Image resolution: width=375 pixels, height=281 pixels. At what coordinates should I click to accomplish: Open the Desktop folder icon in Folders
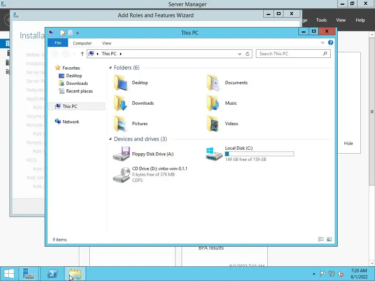(121, 83)
